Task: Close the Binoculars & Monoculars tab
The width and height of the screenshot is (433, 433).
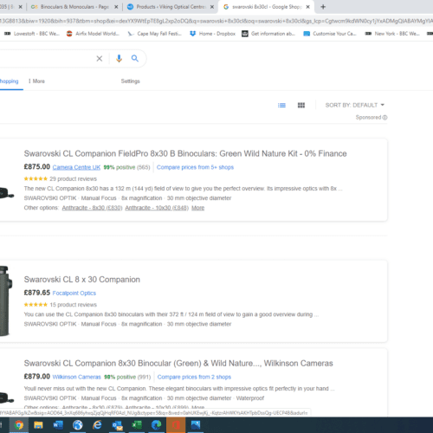Action: click(116, 7)
